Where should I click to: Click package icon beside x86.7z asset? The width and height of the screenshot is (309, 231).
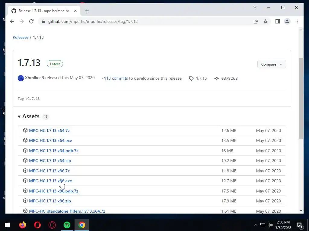click(x=25, y=171)
